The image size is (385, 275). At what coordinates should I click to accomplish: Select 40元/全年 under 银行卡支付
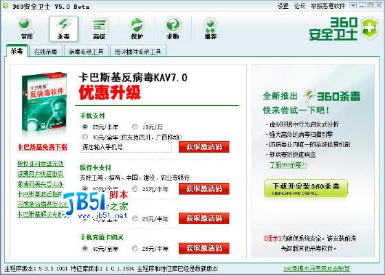click(x=85, y=188)
